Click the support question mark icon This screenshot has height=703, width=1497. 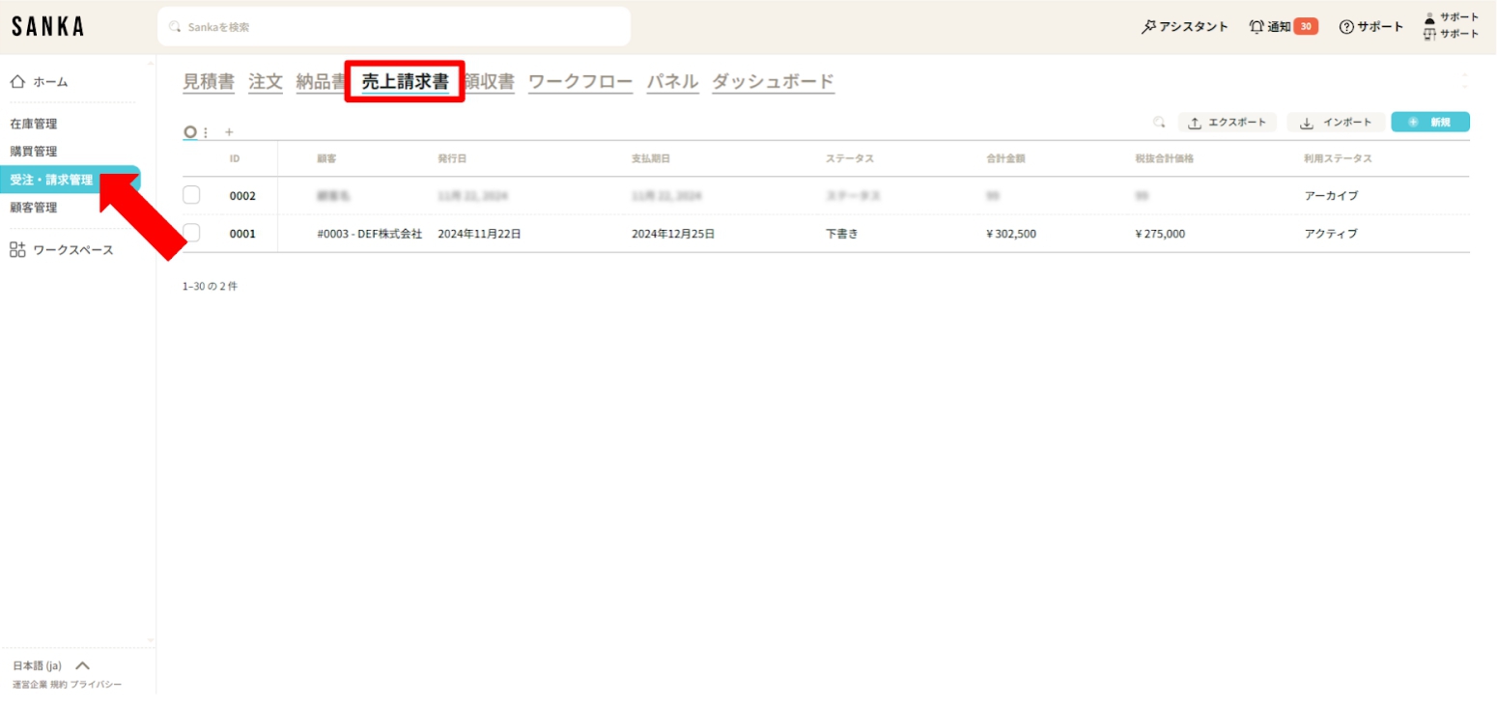(1346, 27)
